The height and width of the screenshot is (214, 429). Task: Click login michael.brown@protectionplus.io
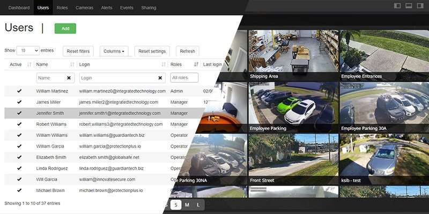[111, 190]
